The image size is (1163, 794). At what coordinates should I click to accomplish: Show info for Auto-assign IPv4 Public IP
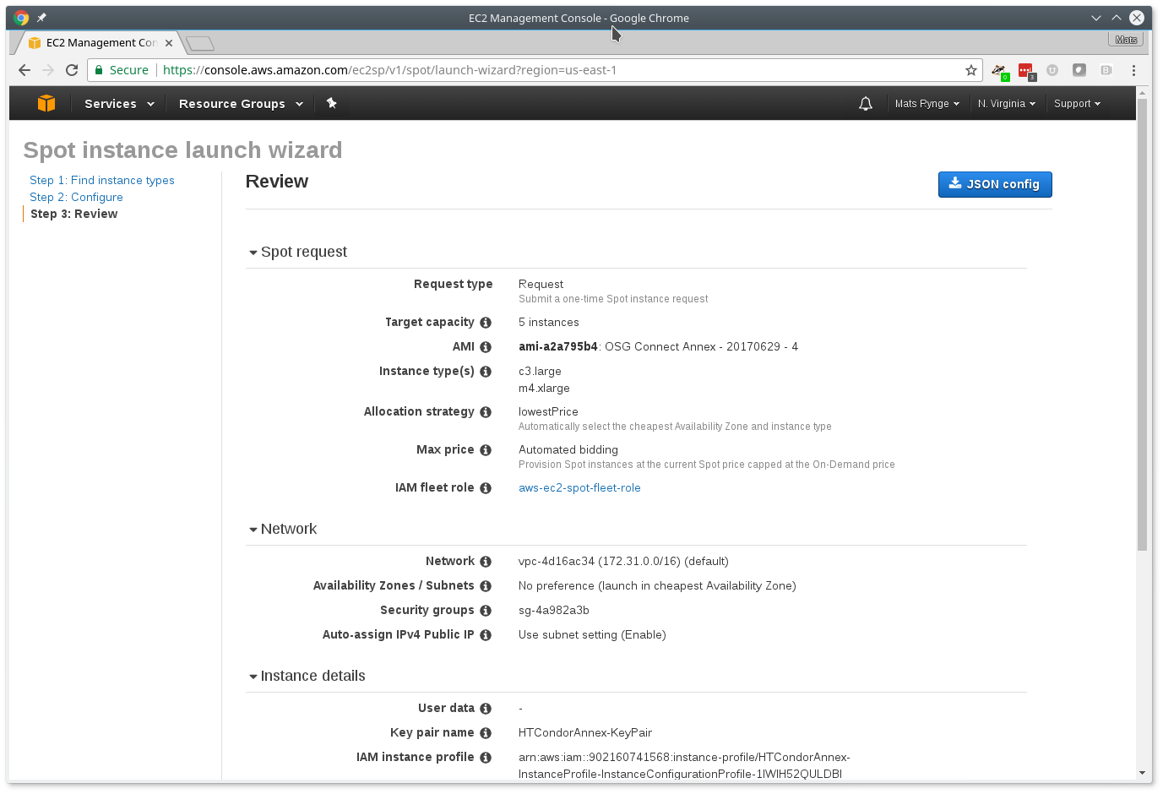point(486,635)
